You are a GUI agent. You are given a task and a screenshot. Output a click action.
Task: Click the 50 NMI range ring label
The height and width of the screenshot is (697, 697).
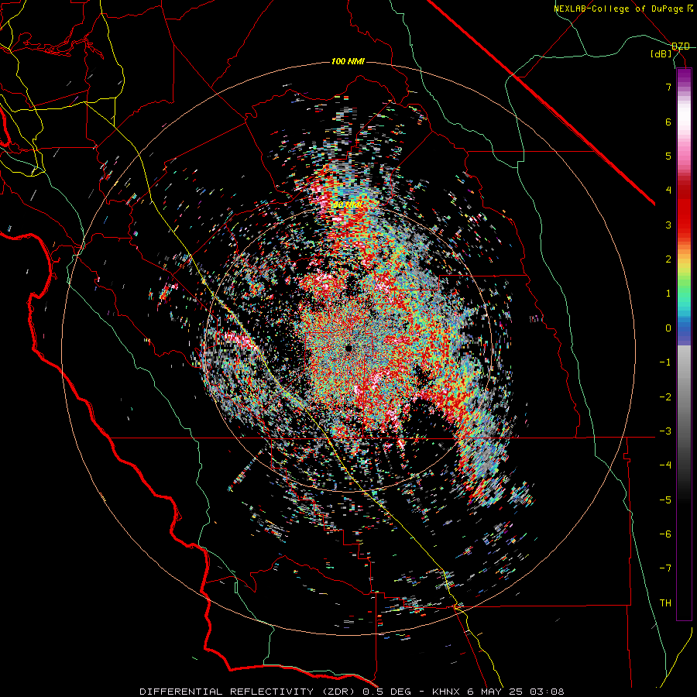348,205
